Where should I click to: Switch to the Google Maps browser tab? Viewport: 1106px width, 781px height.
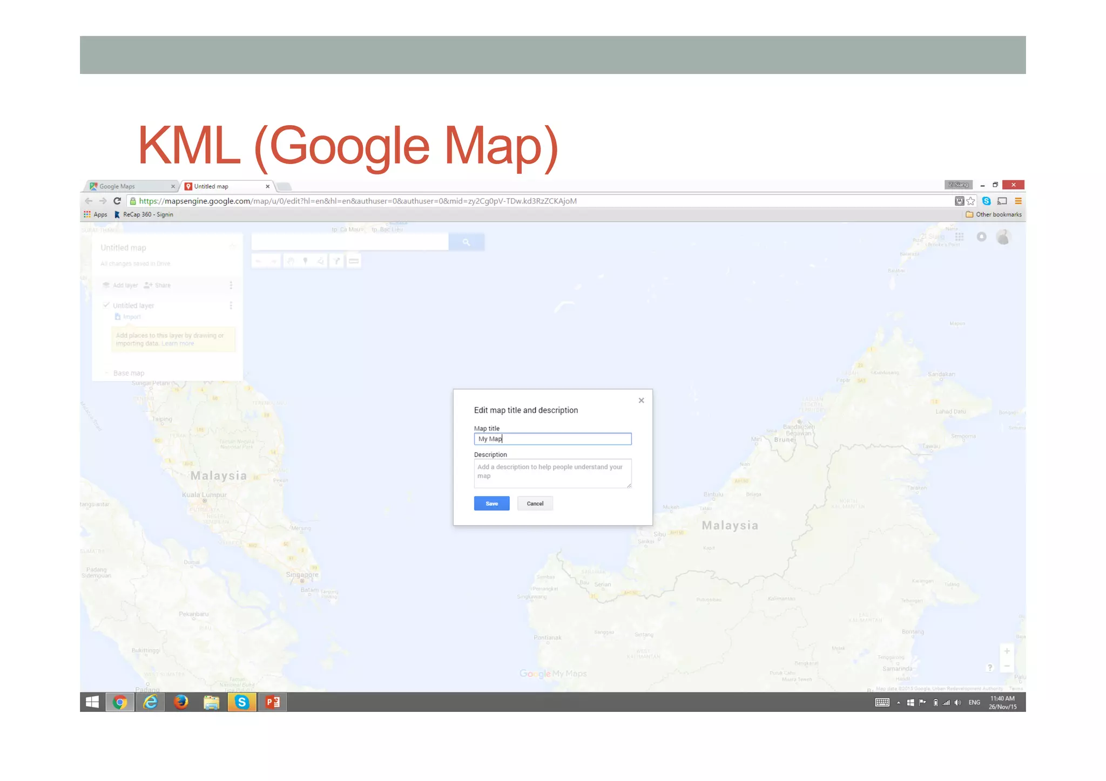click(130, 186)
